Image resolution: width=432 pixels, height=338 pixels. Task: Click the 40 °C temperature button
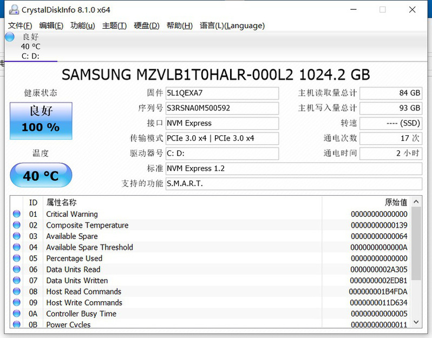(x=41, y=175)
